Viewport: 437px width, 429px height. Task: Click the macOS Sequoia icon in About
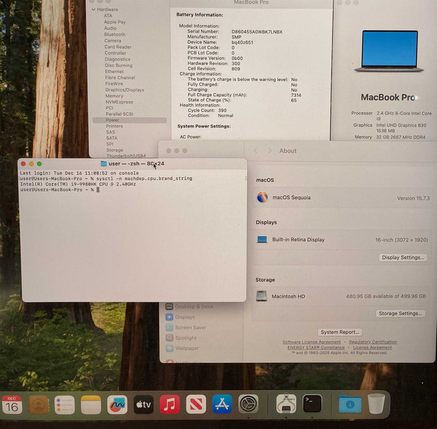coord(262,197)
